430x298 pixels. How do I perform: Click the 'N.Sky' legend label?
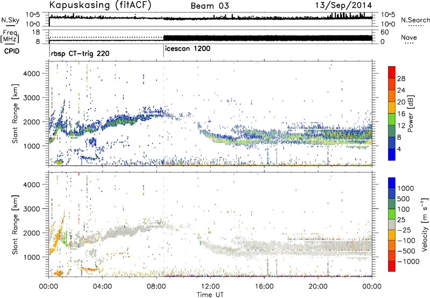pyautogui.click(x=10, y=20)
